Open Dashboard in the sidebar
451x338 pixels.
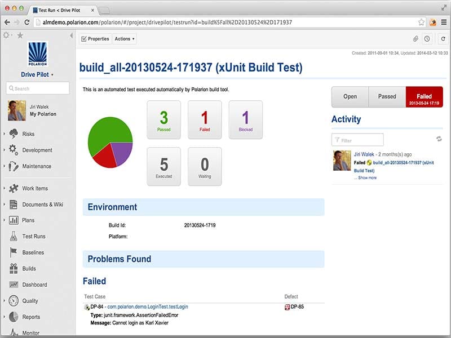tap(34, 284)
